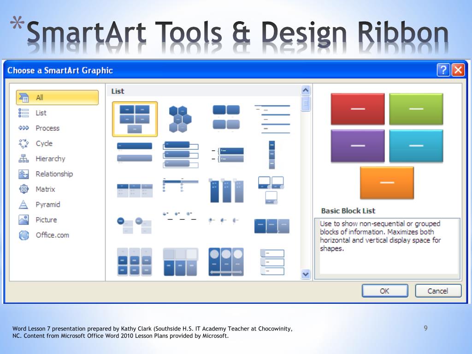
Task: Click the "List" gallery section header
Action: [118, 91]
